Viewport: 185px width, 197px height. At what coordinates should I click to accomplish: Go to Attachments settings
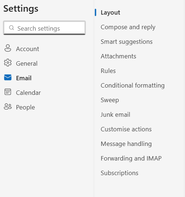click(x=118, y=56)
